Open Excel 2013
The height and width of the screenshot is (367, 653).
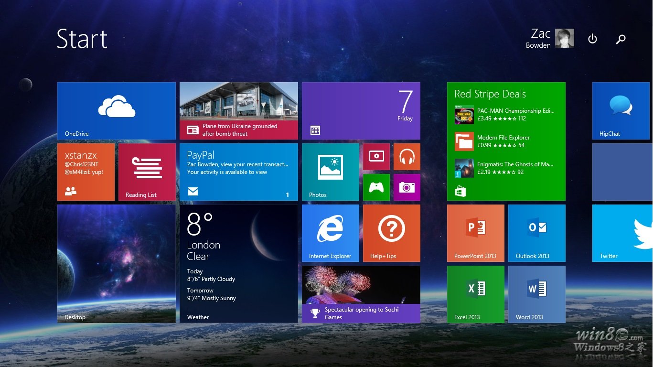tap(475, 294)
